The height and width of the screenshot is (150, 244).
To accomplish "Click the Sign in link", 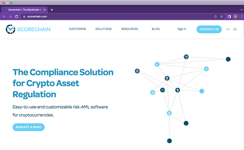I will point(182,29).
